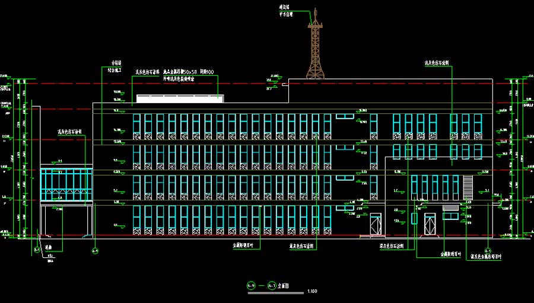534x303 pixels.
Task: Click the "坡道" ramp label at bottom left
Action: click(x=48, y=248)
